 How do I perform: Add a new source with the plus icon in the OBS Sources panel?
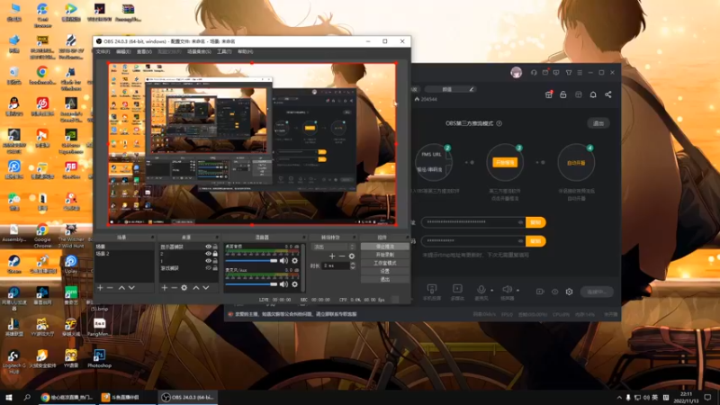(x=165, y=287)
